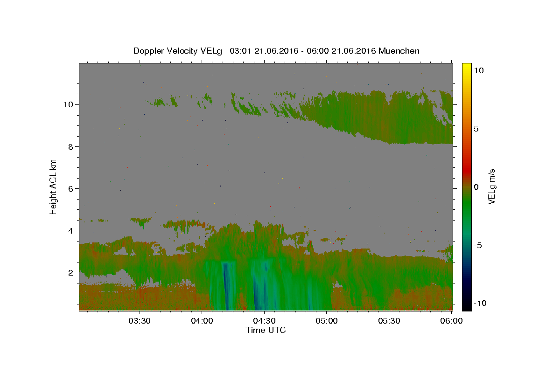The height and width of the screenshot is (373, 560).
Task: Click the 'Time UTC' axis label
Action: [266, 330]
